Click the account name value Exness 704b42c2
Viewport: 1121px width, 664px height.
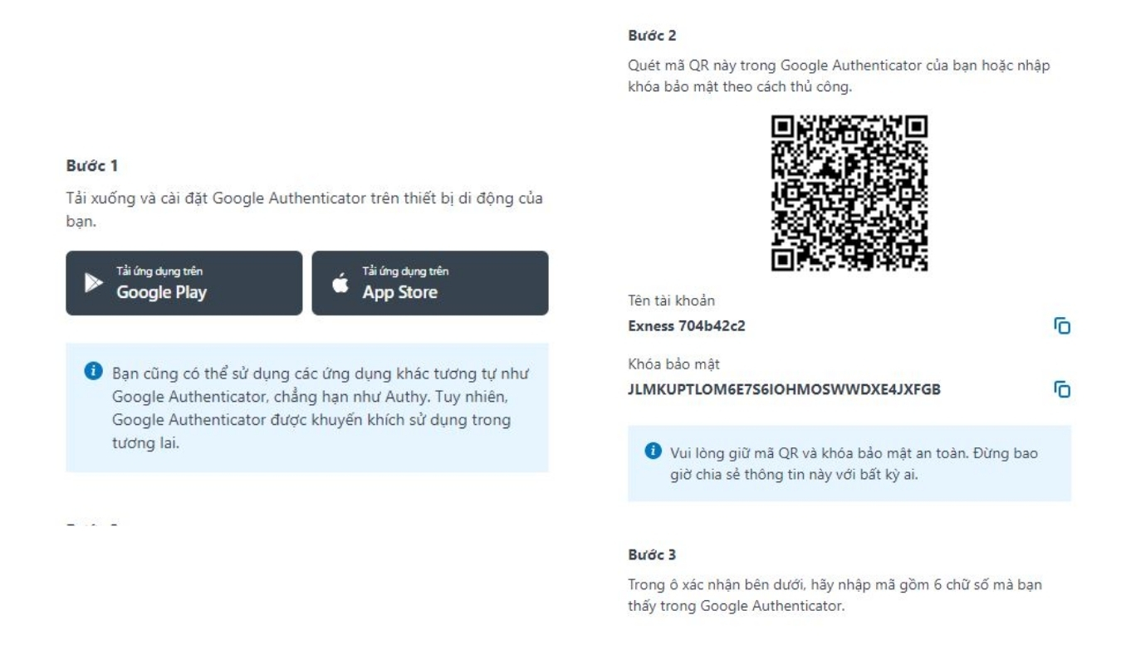click(x=686, y=325)
